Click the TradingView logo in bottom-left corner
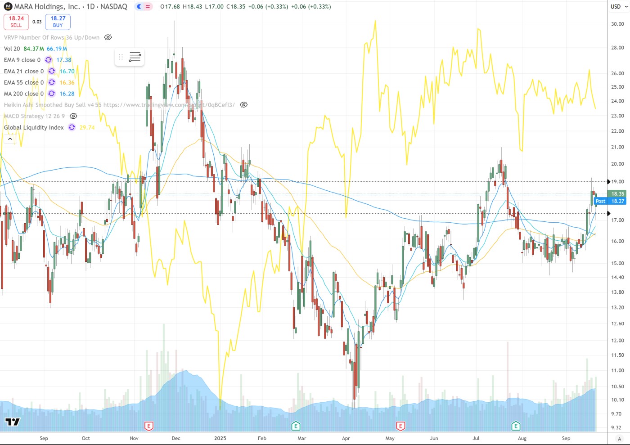The image size is (630, 445). click(13, 422)
